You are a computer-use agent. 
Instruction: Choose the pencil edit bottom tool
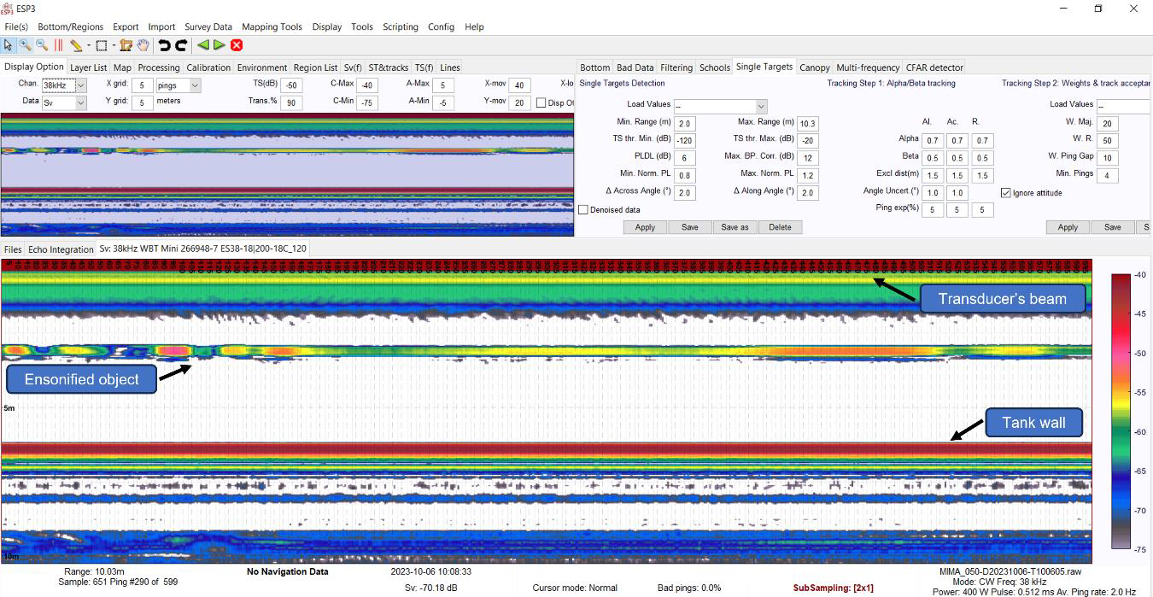click(76, 45)
